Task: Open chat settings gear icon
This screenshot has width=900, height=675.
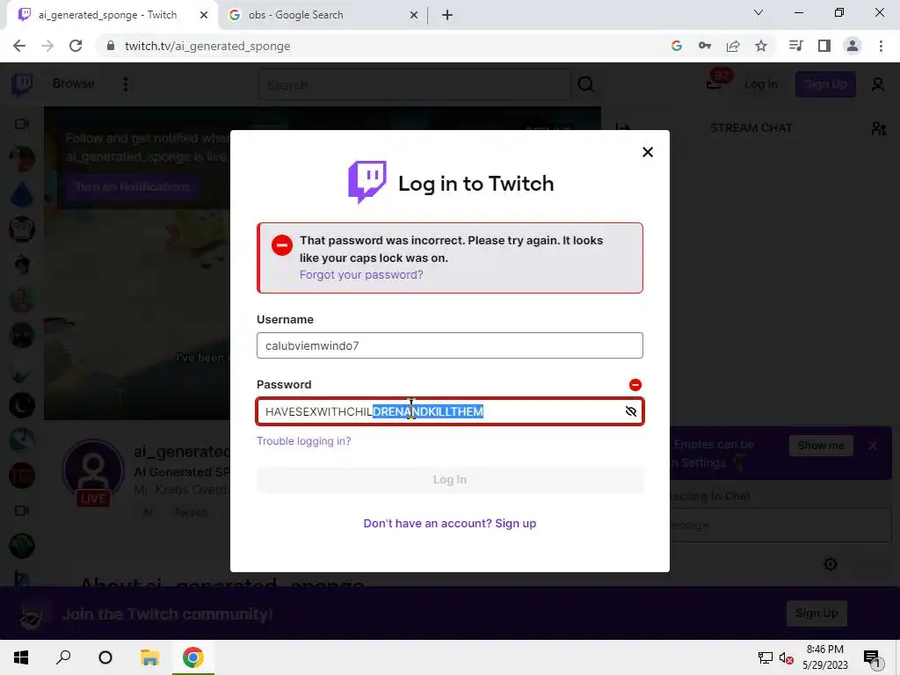Action: [x=830, y=564]
